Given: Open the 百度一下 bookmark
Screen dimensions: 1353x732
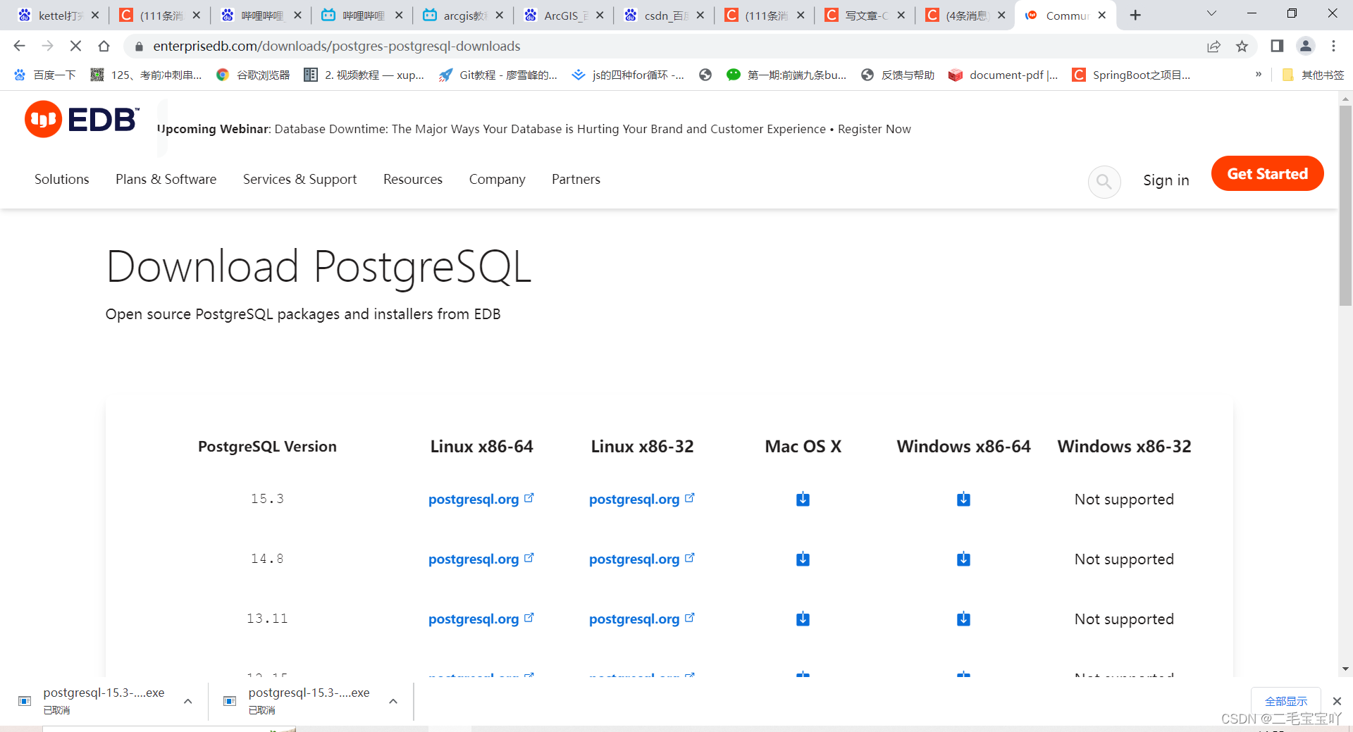Looking at the screenshot, I should (45, 75).
